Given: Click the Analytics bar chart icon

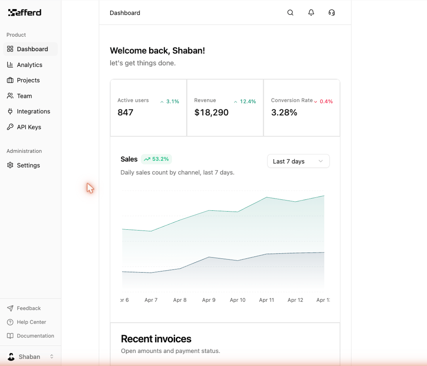Looking at the screenshot, I should click(x=10, y=65).
